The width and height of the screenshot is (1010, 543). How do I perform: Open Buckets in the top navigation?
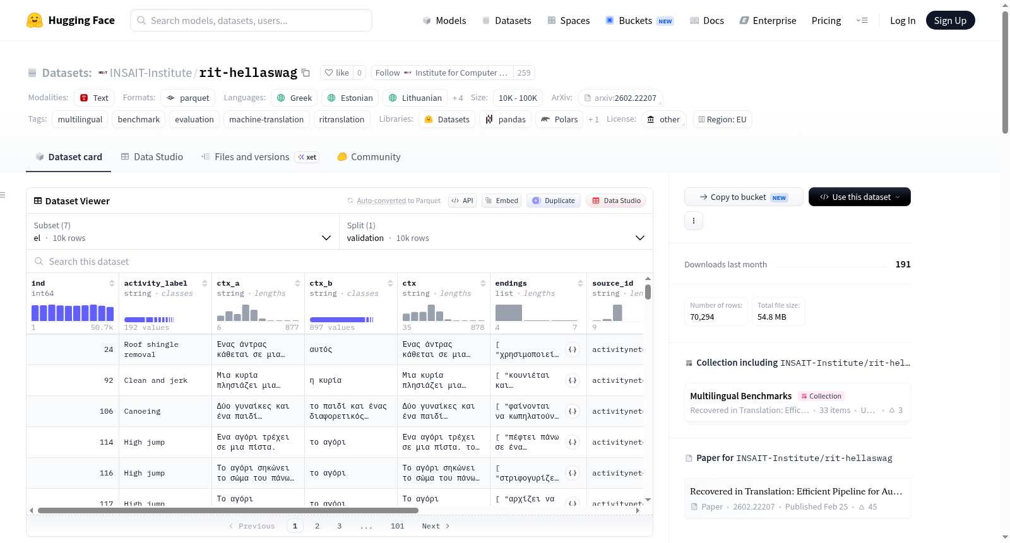639,20
